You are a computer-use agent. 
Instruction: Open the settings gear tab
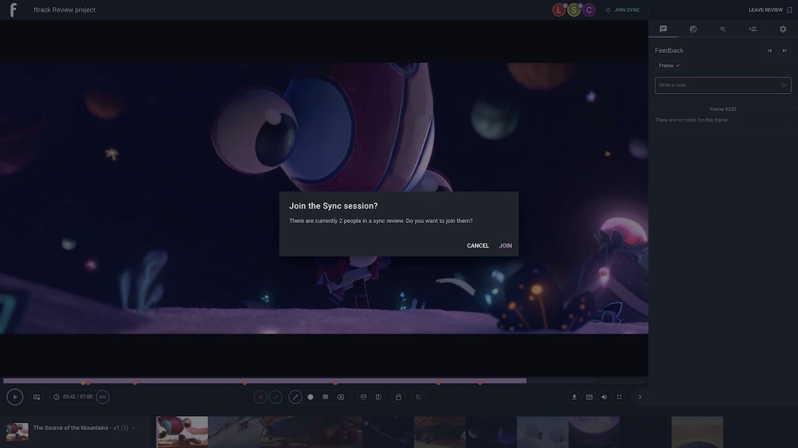(783, 29)
